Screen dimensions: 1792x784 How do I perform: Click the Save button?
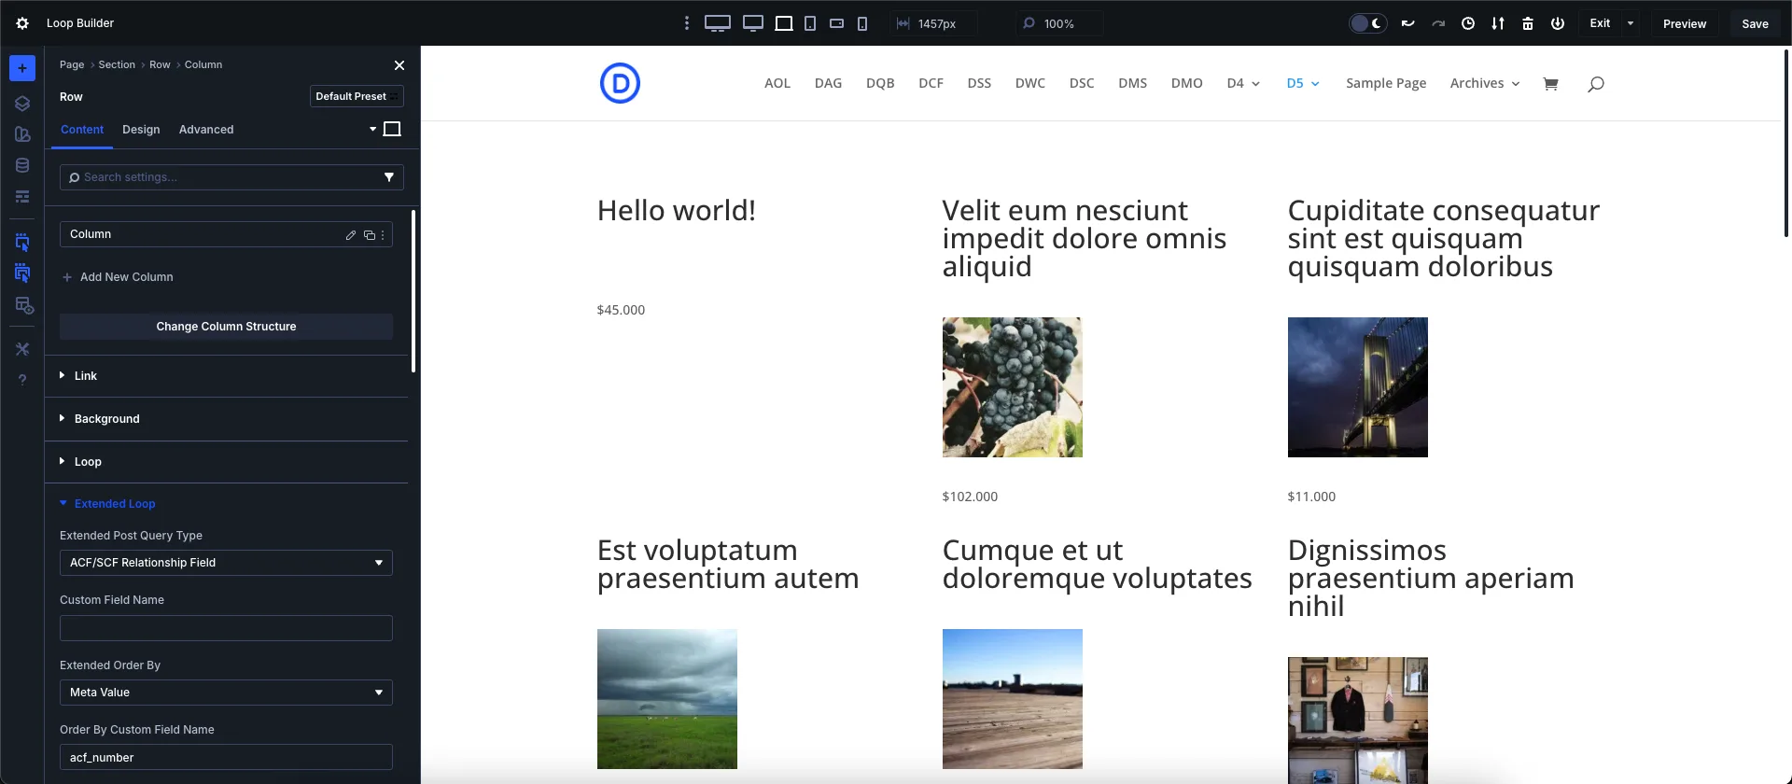point(1755,23)
